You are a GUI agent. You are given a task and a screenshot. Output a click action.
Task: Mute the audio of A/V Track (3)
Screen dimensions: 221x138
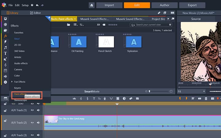tap(38, 135)
